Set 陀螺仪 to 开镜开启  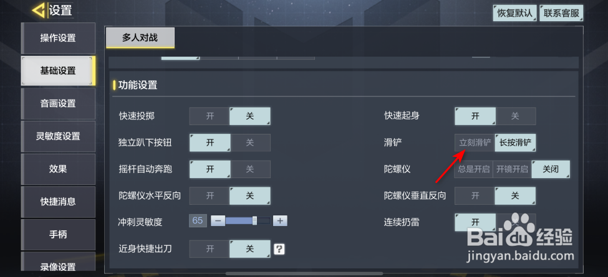[x=512, y=169]
